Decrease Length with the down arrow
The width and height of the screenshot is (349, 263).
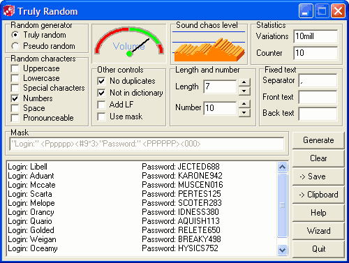tap(244, 91)
